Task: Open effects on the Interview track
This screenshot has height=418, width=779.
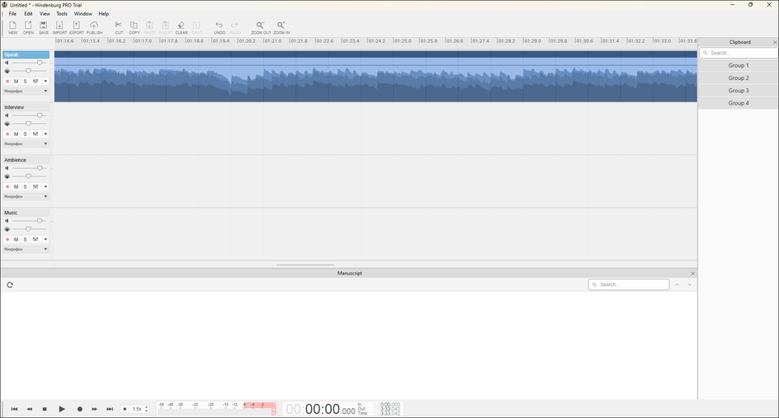Action: click(35, 134)
